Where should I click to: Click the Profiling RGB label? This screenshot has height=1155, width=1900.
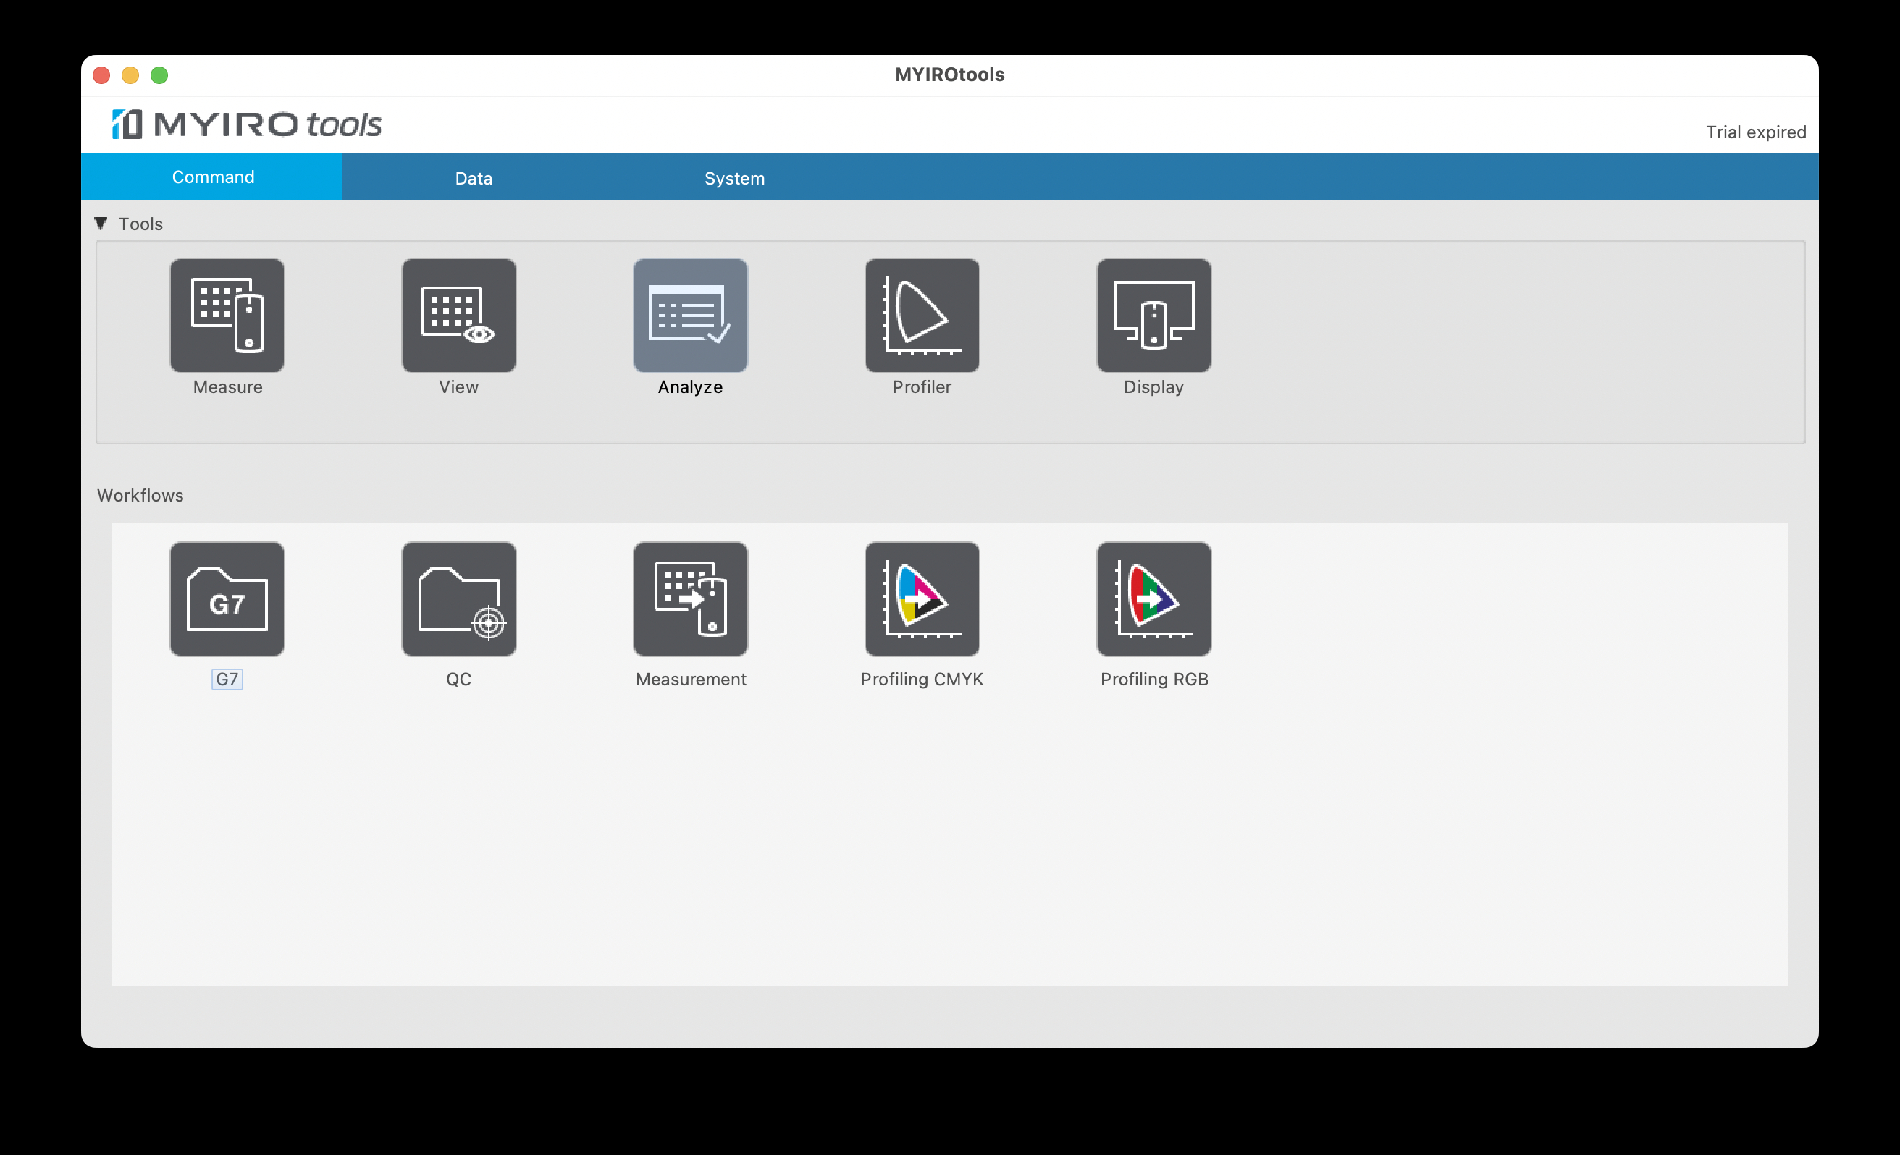point(1153,679)
